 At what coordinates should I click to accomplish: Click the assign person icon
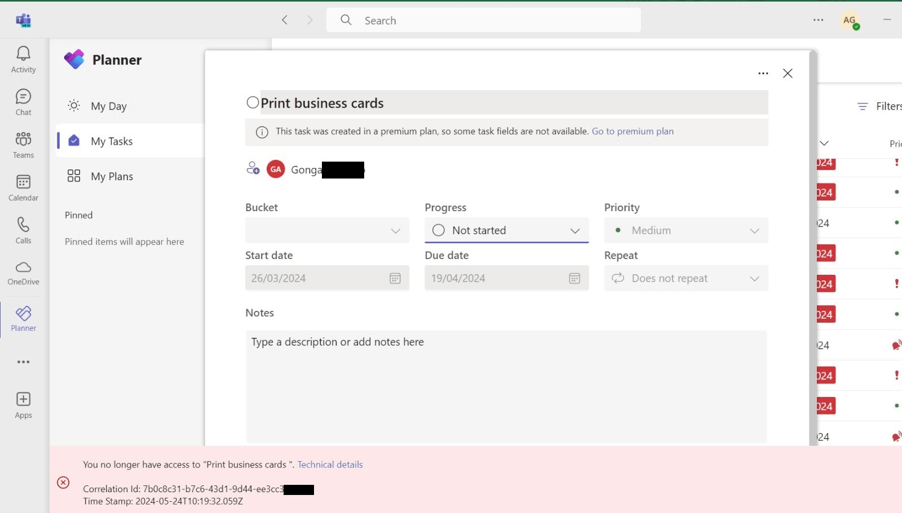(253, 168)
